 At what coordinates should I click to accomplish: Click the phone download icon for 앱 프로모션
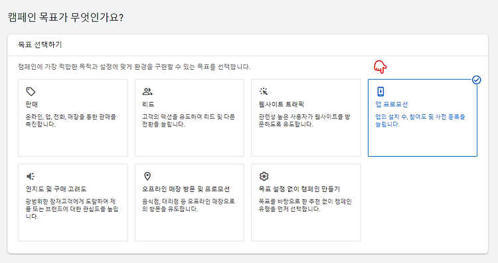point(380,92)
